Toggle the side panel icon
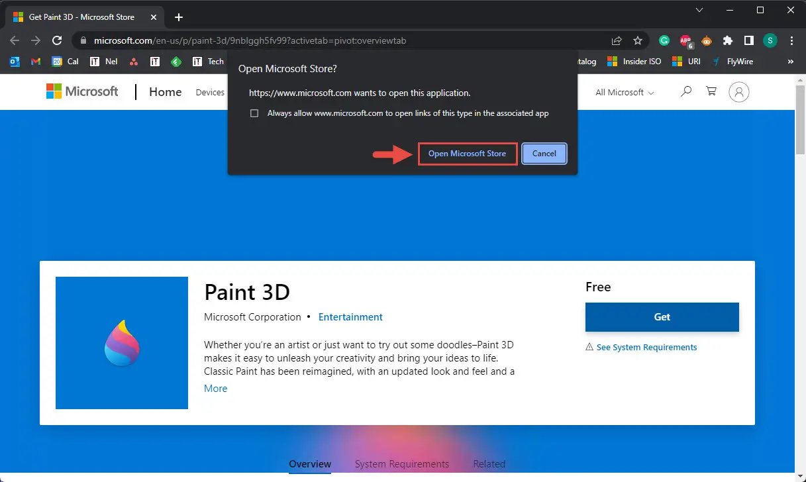This screenshot has height=482, width=806. click(748, 40)
